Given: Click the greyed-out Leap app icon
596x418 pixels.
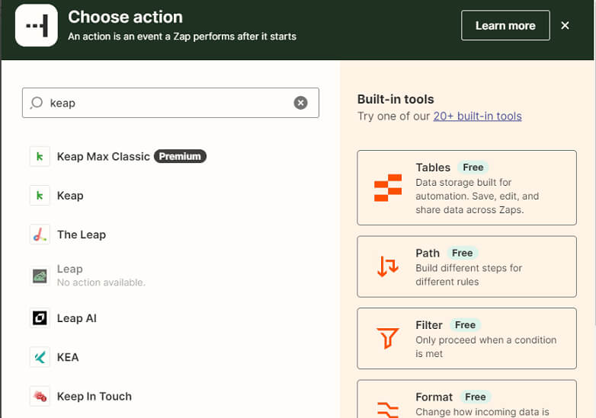Looking at the screenshot, I should pyautogui.click(x=40, y=276).
